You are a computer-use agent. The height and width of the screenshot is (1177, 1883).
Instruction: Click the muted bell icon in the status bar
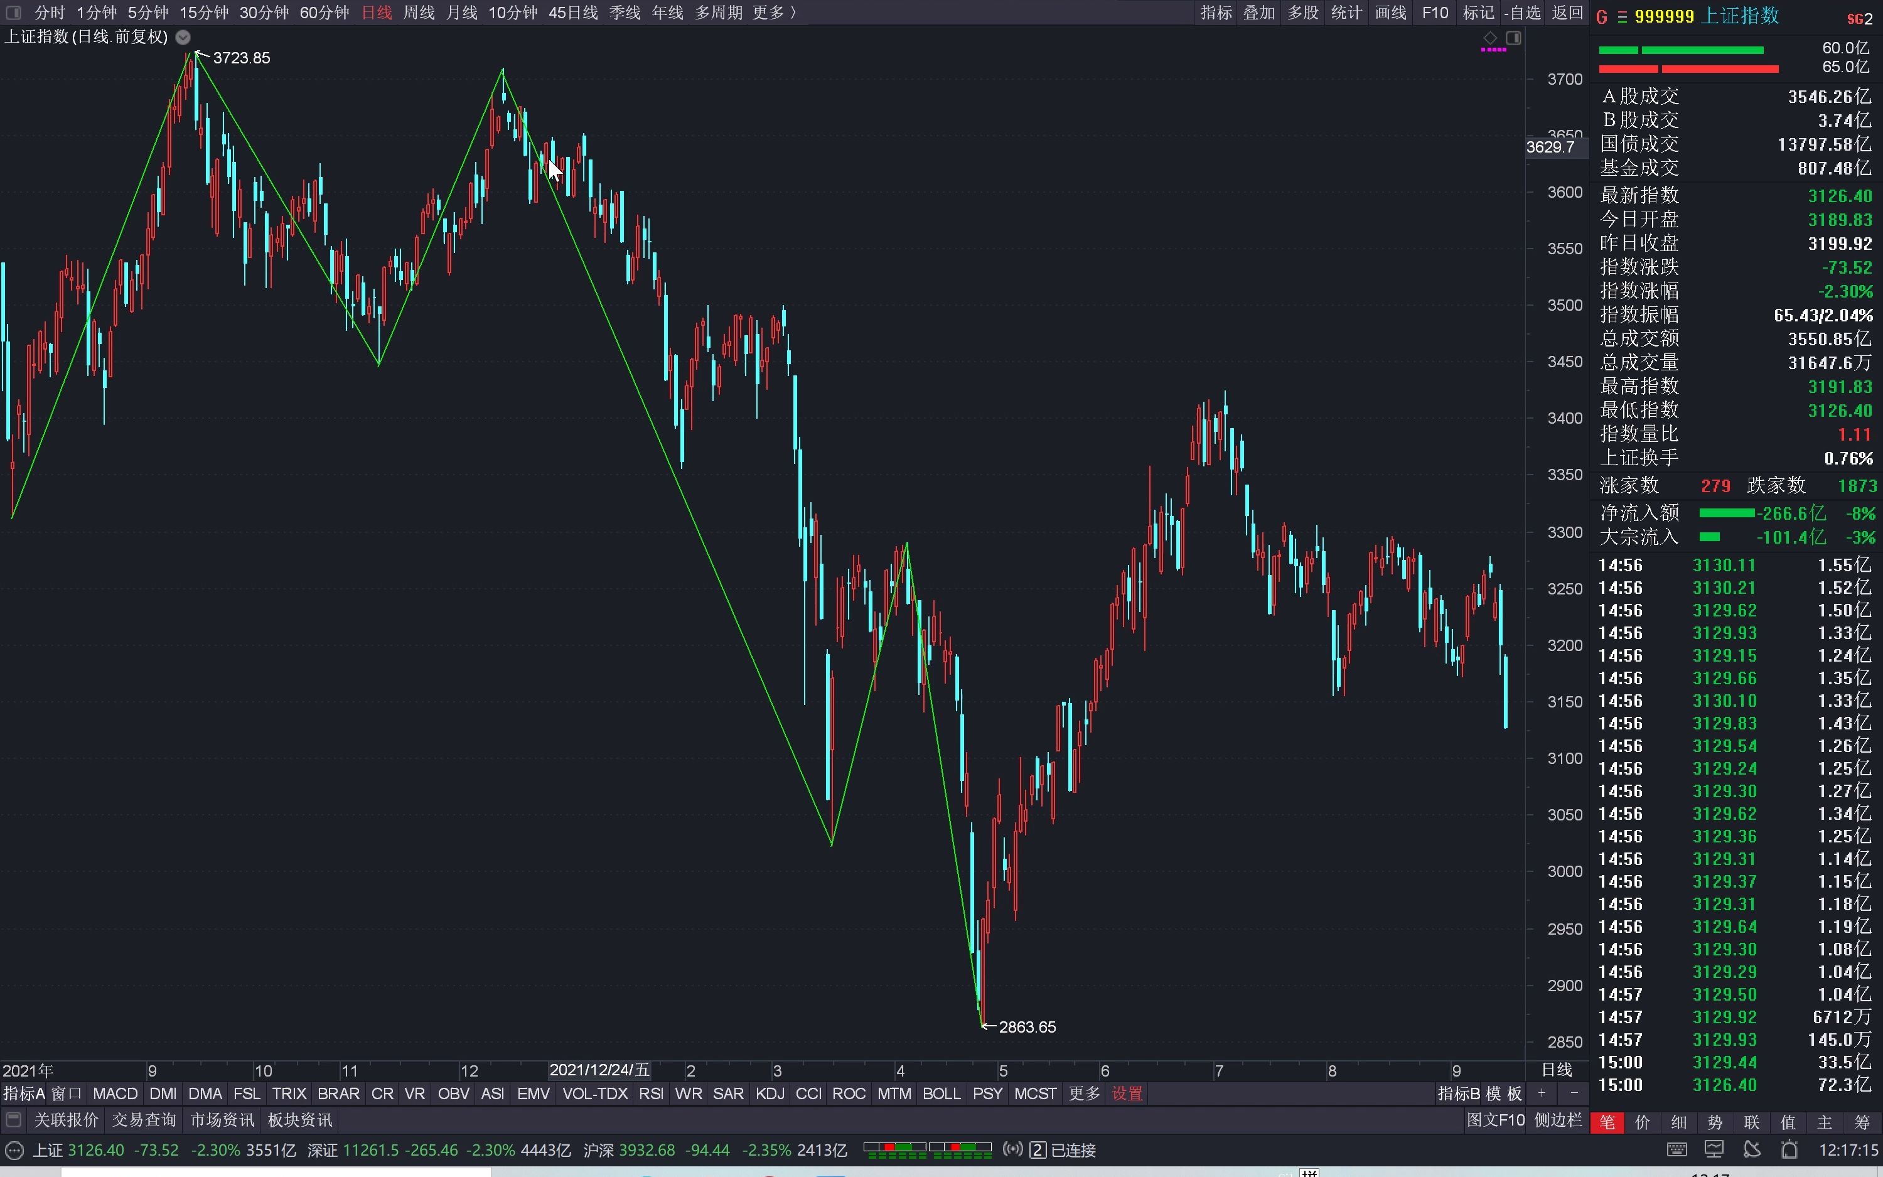[x=1752, y=1150]
